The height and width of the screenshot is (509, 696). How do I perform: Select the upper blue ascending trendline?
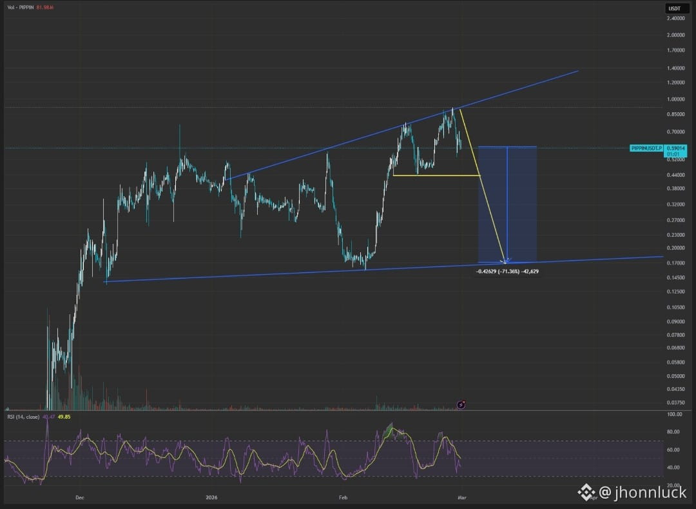pos(401,125)
